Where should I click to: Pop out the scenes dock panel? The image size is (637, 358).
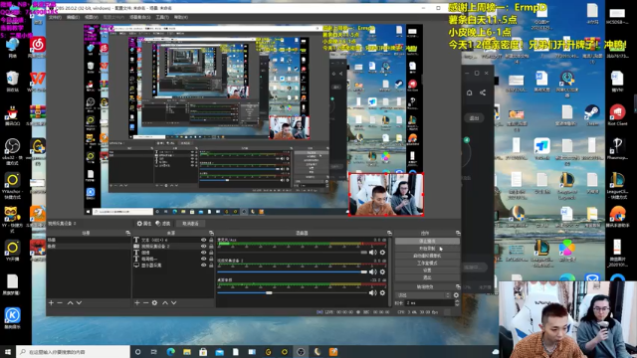[x=128, y=233]
